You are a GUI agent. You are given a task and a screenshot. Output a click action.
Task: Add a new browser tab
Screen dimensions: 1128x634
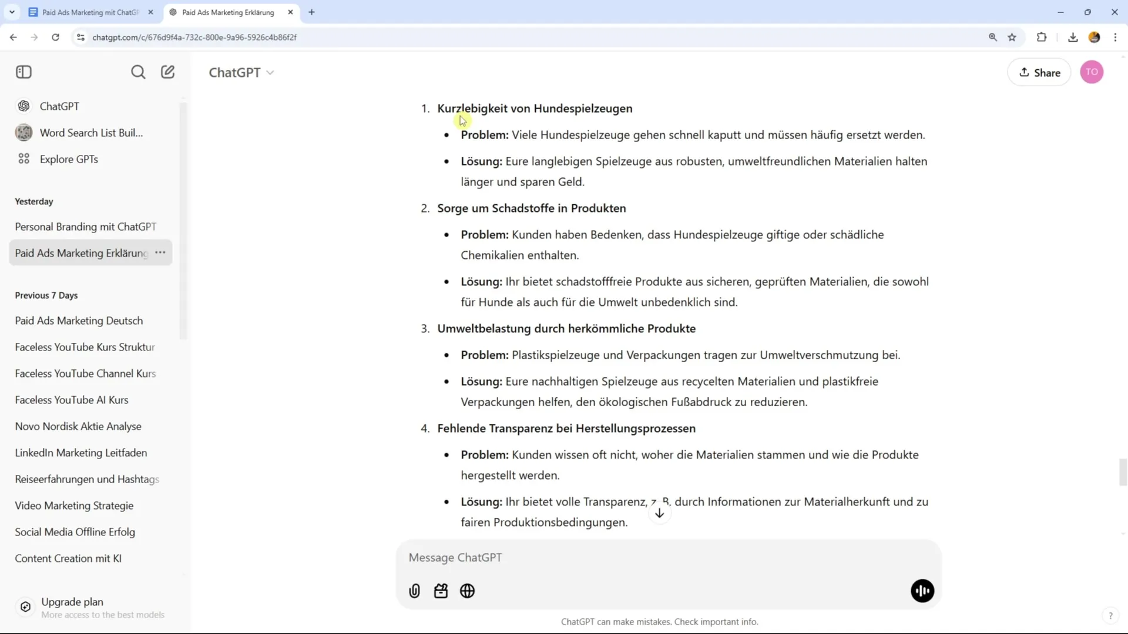(x=311, y=12)
